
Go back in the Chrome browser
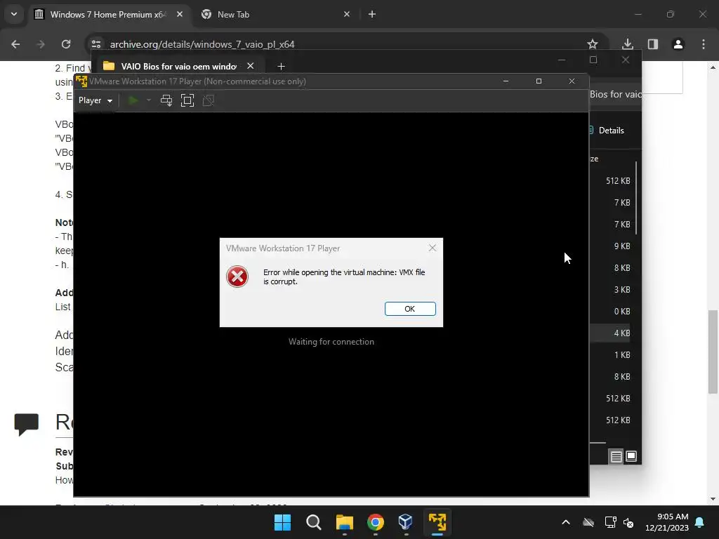click(15, 44)
